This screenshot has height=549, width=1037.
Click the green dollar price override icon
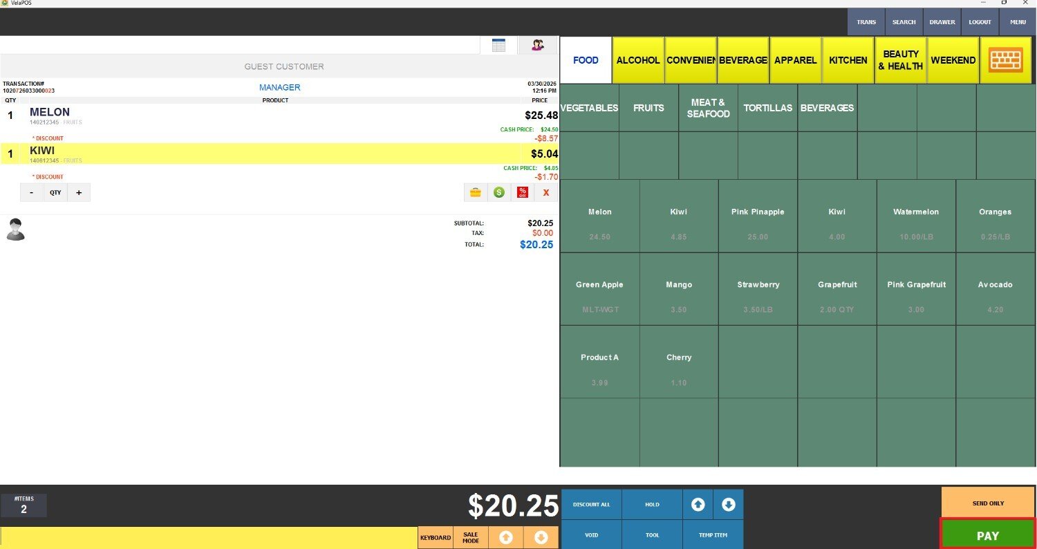tap(498, 193)
